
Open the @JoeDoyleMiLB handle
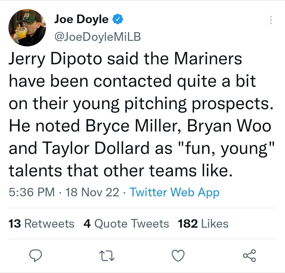point(97,37)
